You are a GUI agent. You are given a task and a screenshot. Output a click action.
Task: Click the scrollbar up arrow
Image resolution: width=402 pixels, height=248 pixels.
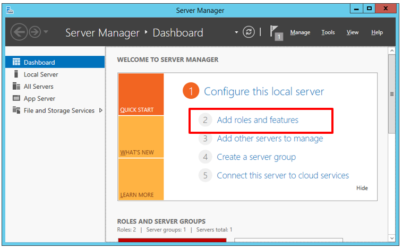coord(392,51)
